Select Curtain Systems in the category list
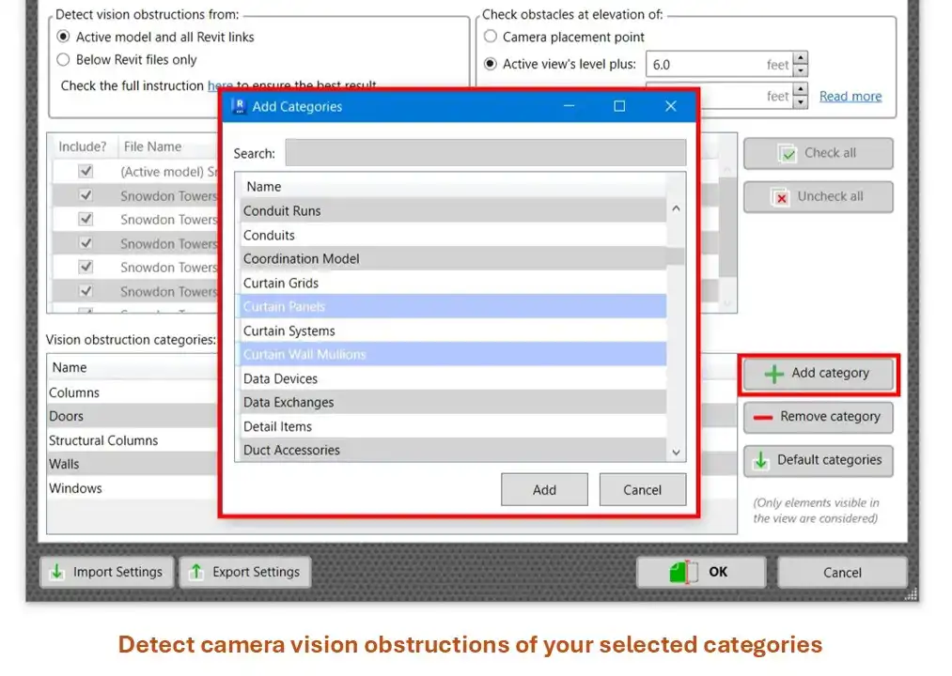Image resolution: width=952 pixels, height=676 pixels. [x=289, y=331]
